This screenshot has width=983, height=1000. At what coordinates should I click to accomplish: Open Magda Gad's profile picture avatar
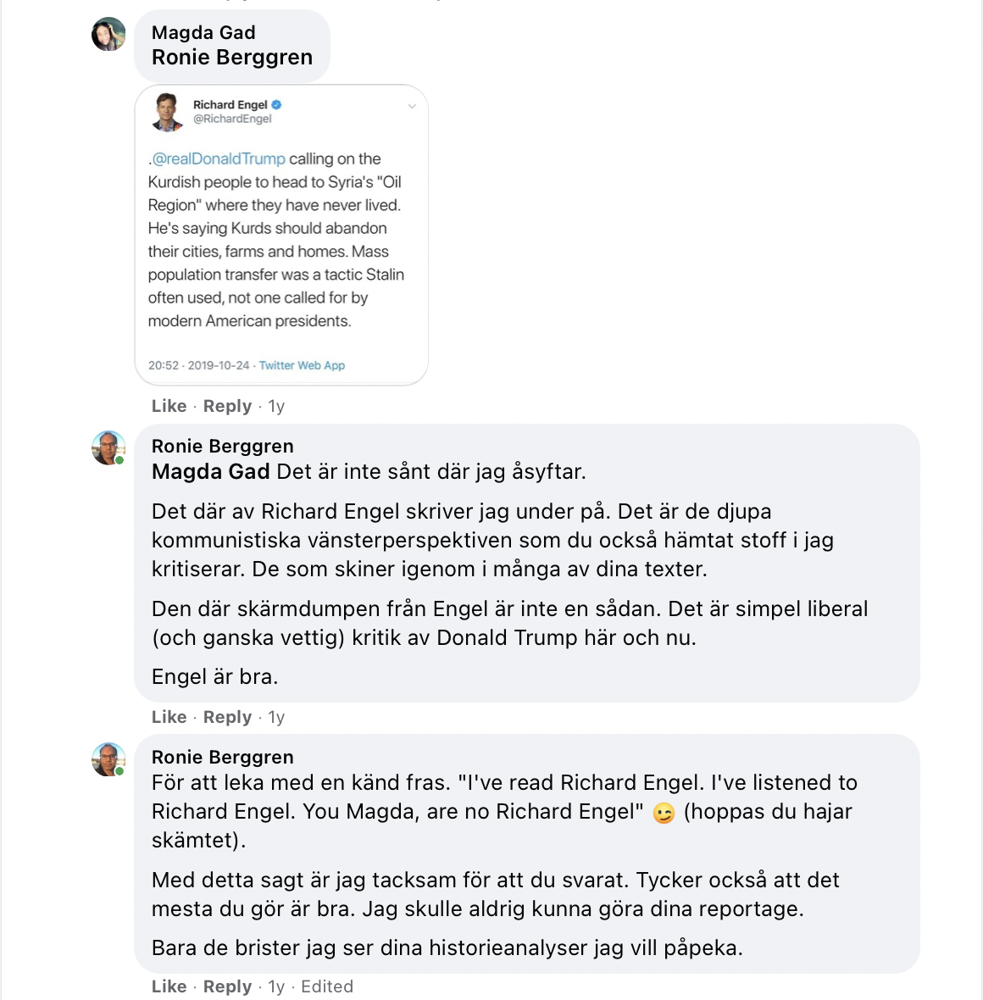coord(108,34)
